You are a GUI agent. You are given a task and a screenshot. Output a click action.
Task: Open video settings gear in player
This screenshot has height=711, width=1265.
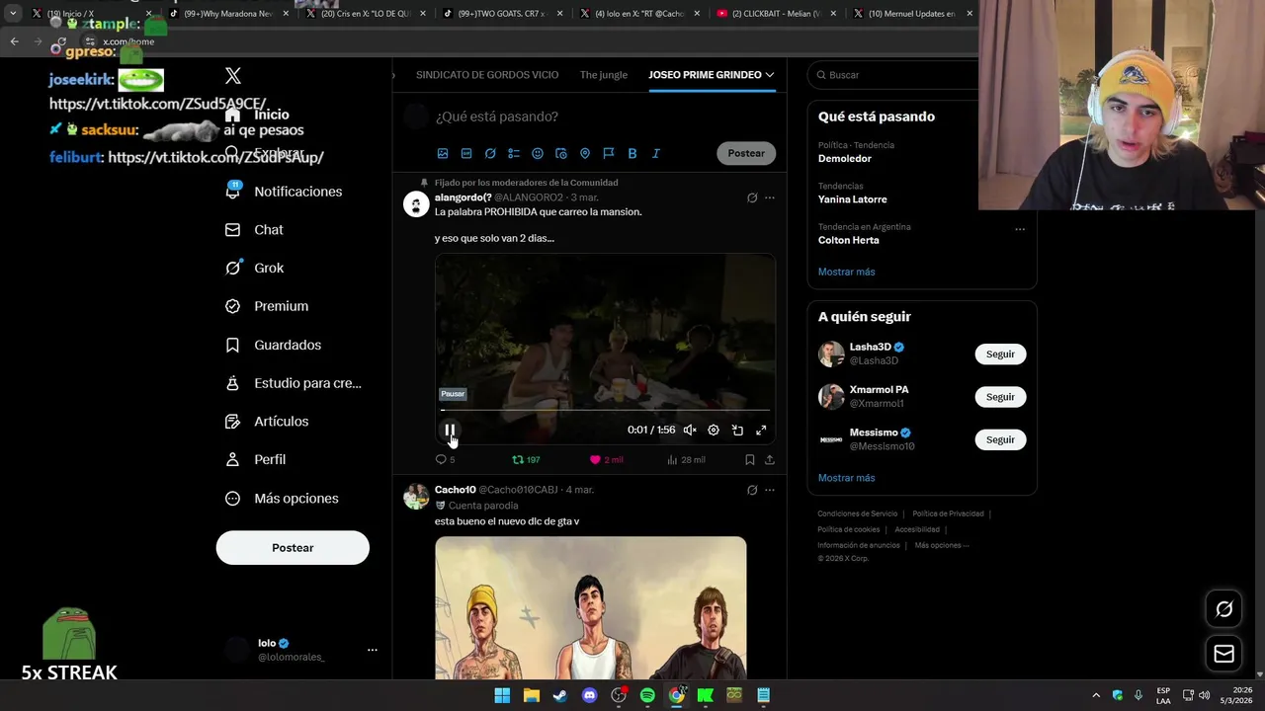point(714,430)
